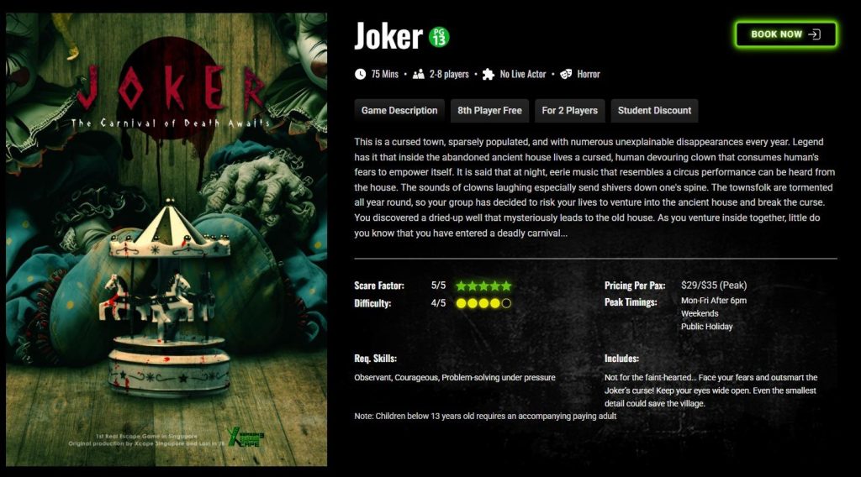Viewport: 861px width, 477px height.
Task: Open the Game Description tab
Action: (399, 111)
